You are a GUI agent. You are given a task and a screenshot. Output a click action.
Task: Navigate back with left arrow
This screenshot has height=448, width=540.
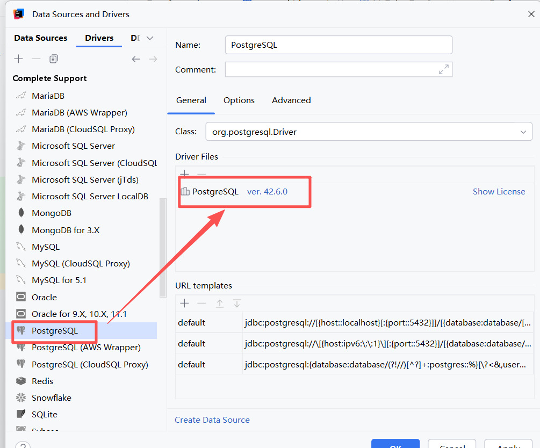tap(136, 59)
